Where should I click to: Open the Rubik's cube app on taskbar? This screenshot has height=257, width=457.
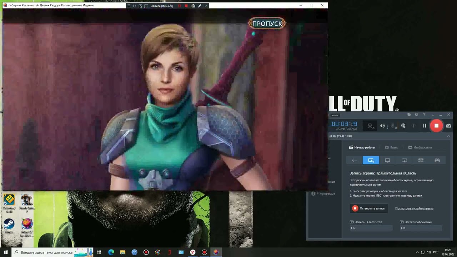point(157,252)
